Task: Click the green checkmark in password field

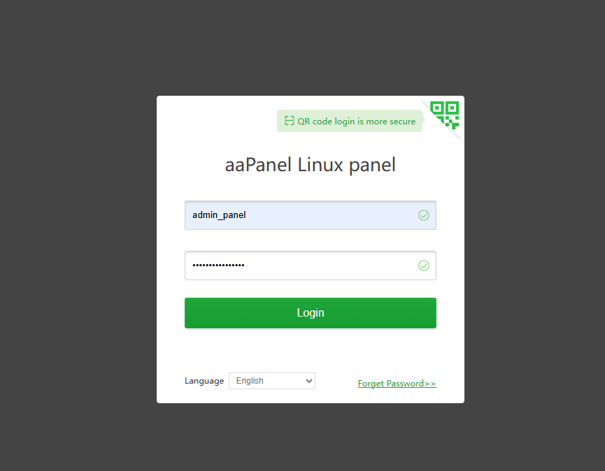Action: 424,266
